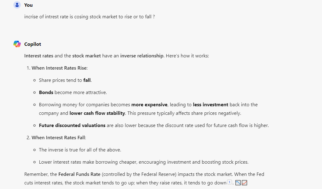
Task: Click the "You" sender name
Action: click(28, 5)
